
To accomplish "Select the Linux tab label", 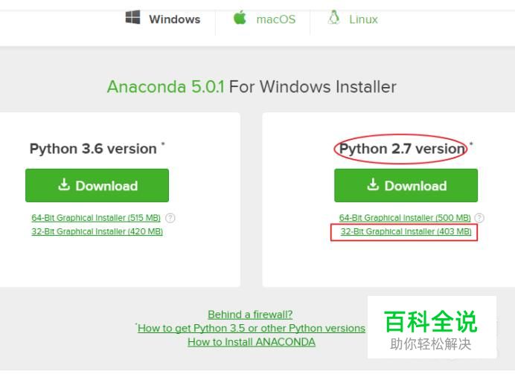I will 363,19.
